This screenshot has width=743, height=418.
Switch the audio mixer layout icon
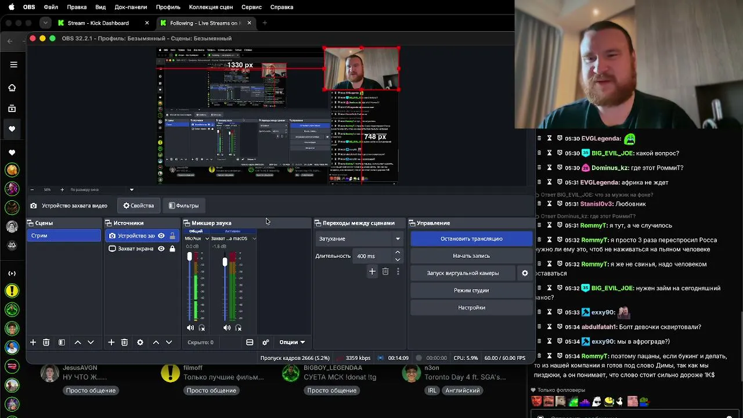pyautogui.click(x=250, y=343)
